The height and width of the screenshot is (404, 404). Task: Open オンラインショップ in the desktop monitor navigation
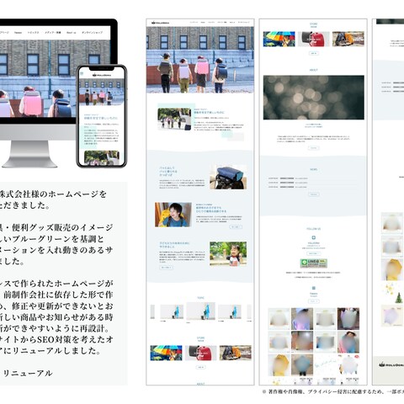pyautogui.click(x=92, y=33)
